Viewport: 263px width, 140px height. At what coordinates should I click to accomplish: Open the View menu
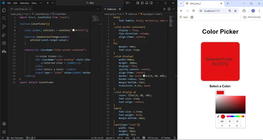pyautogui.click(x=34, y=3)
